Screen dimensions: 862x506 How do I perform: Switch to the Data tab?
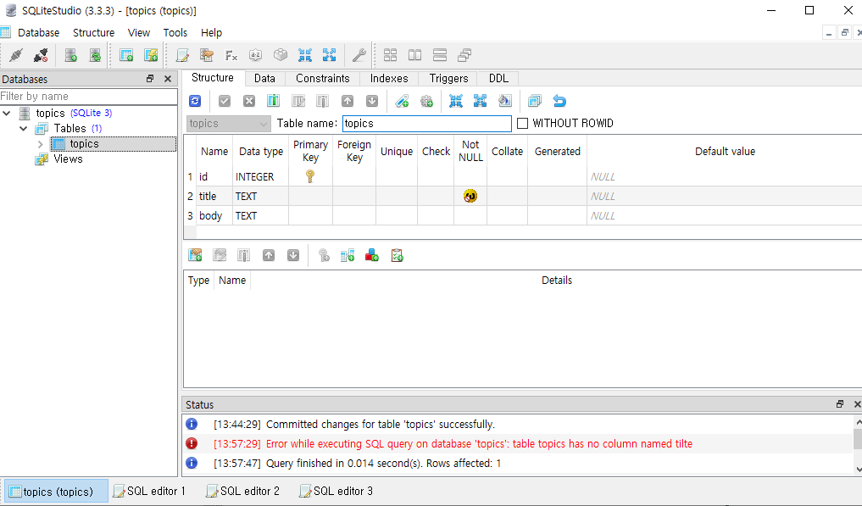coord(264,79)
